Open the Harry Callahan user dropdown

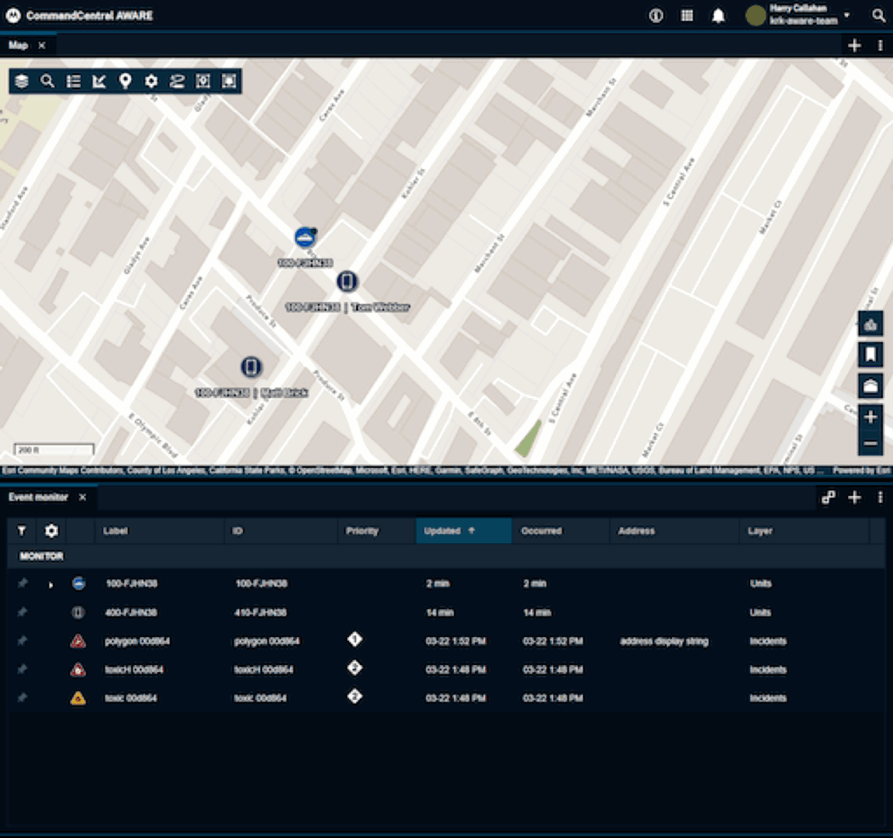[x=846, y=15]
